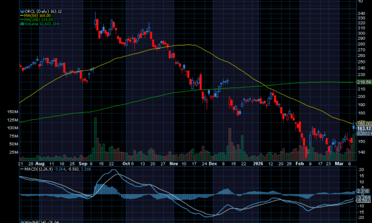The image size is (372, 223).
Task: Click the Volume bars legend icon
Action: coord(22,24)
